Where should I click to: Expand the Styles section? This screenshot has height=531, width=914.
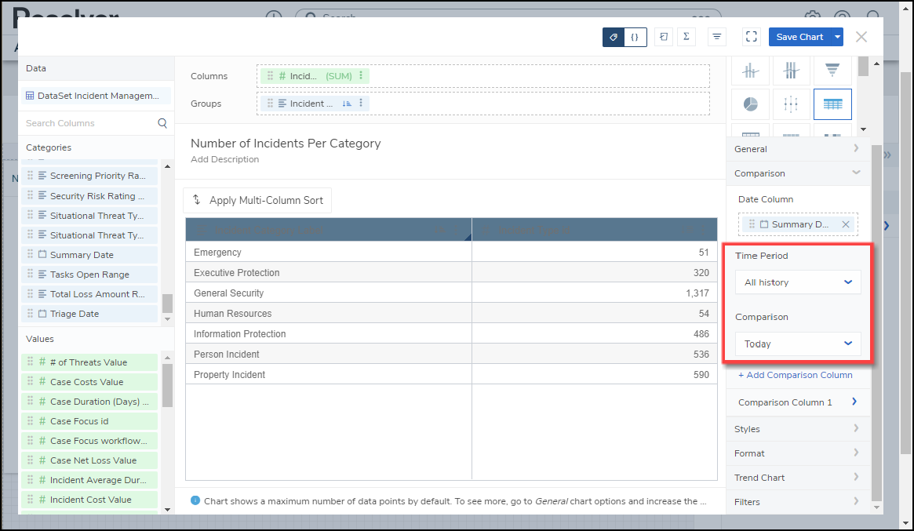(x=798, y=429)
